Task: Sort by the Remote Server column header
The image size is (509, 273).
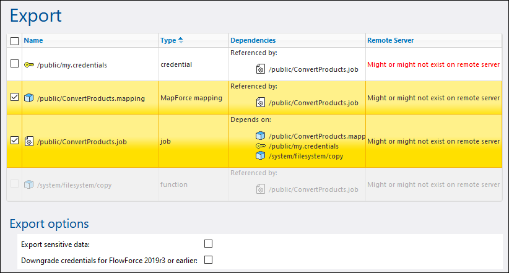Action: click(x=390, y=41)
